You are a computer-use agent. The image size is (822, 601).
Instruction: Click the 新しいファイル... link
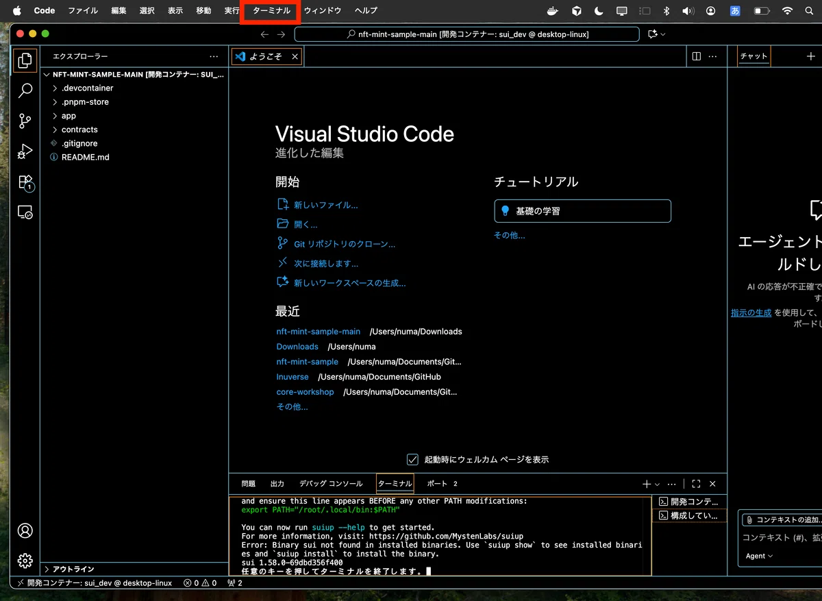click(325, 205)
